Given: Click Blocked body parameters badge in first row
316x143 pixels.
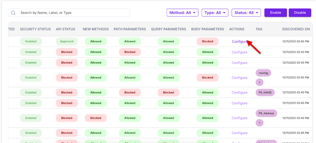Looking at the screenshot, I should point(208,42).
